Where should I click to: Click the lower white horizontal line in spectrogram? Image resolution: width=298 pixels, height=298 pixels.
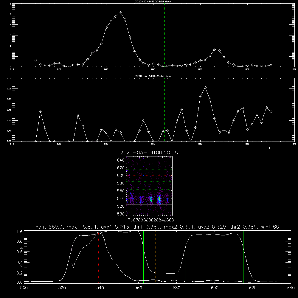point(149,204)
